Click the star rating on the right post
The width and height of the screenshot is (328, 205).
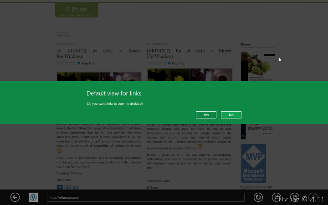(x=157, y=63)
